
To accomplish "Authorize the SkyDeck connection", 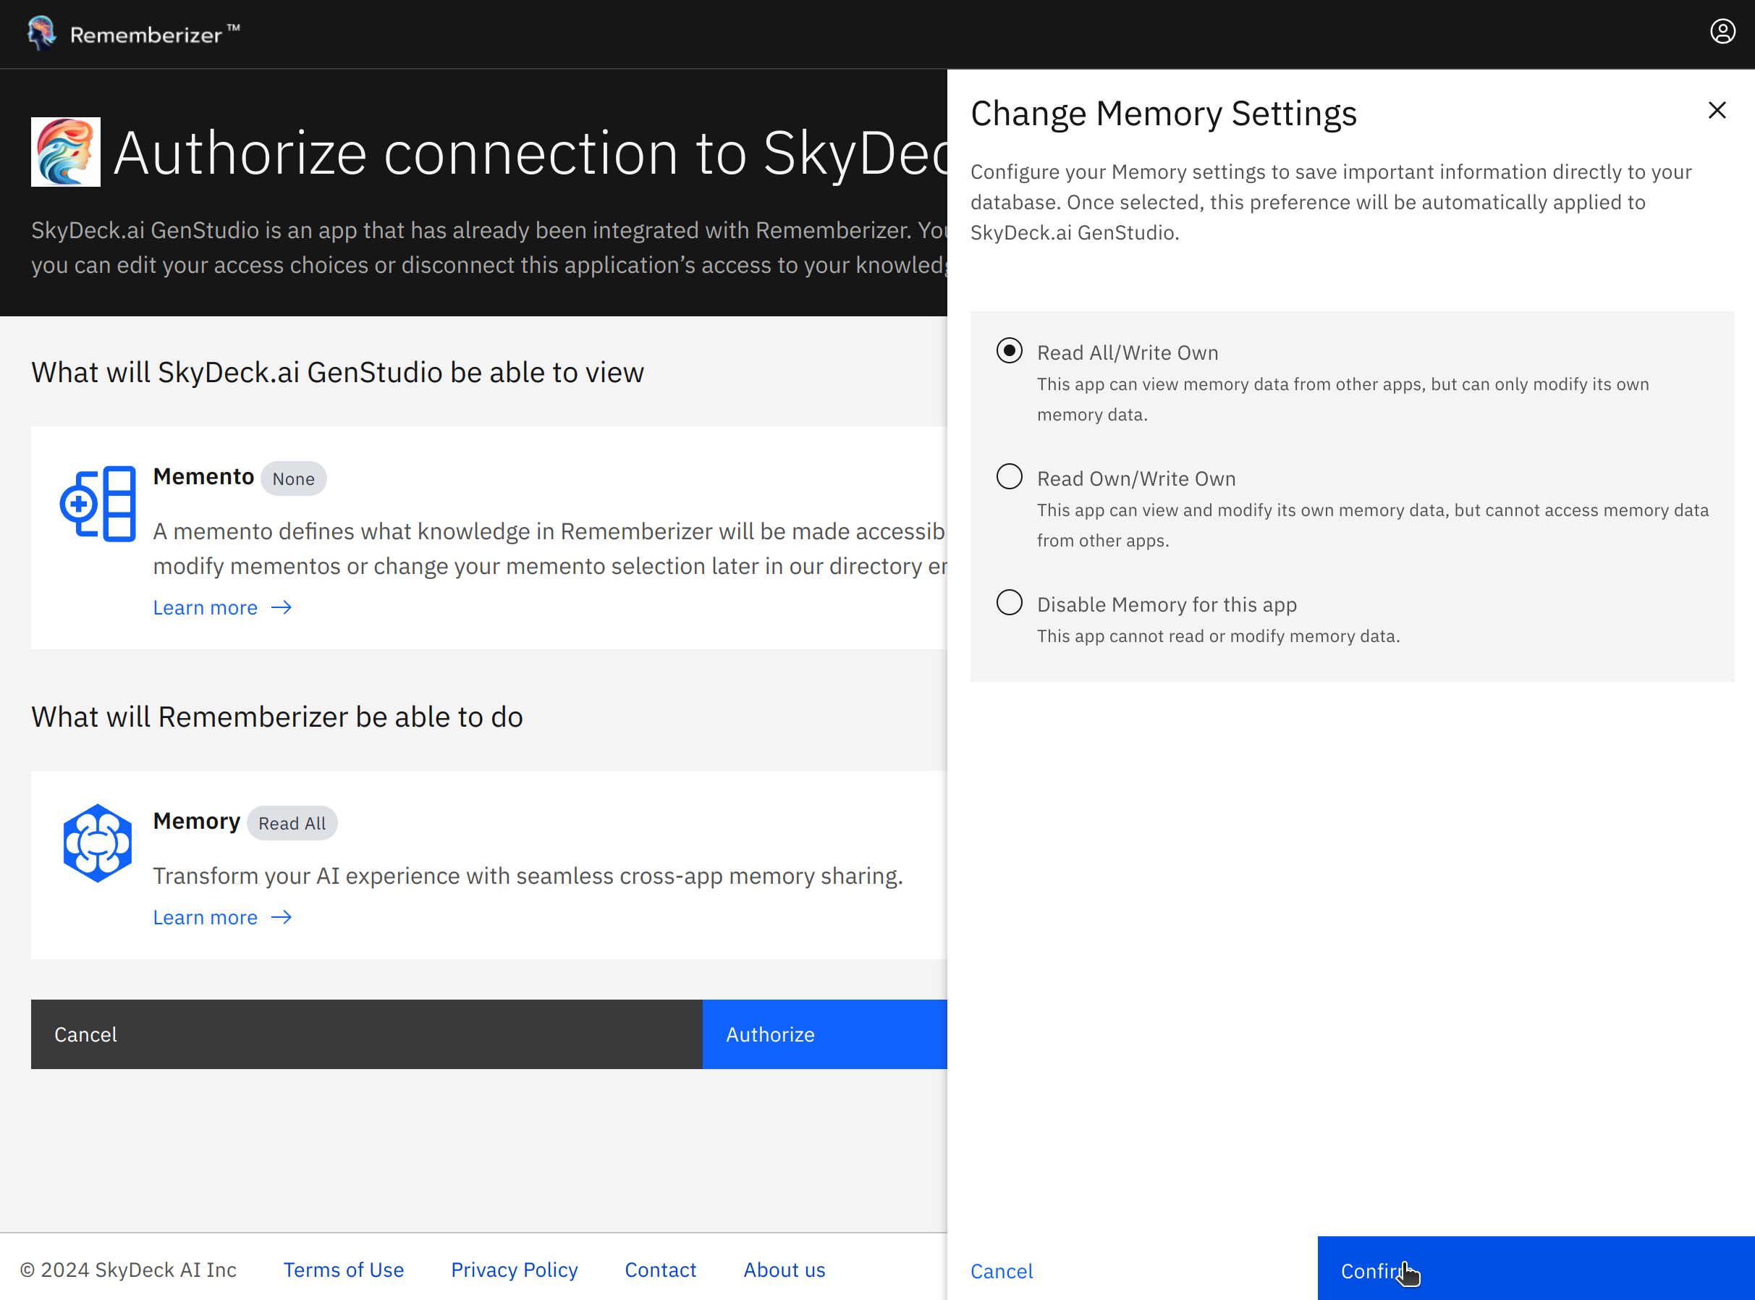I will click(x=770, y=1034).
